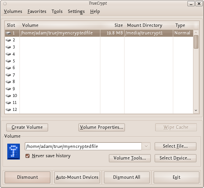Click the Create Volume button

(27, 127)
